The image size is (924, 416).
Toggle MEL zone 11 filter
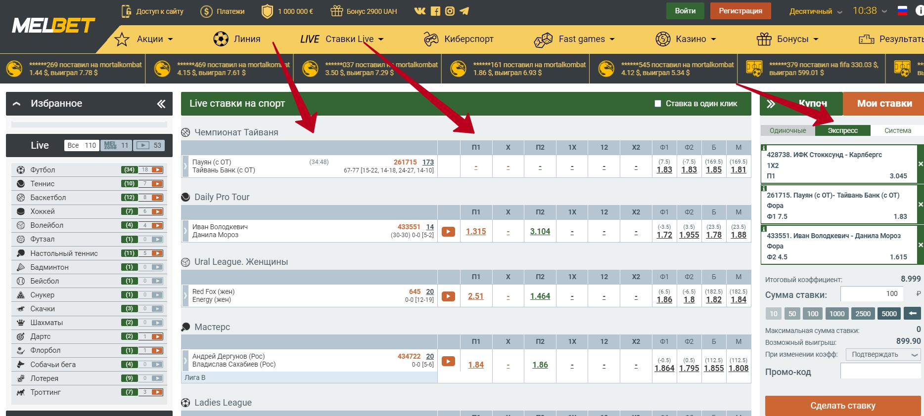click(116, 145)
